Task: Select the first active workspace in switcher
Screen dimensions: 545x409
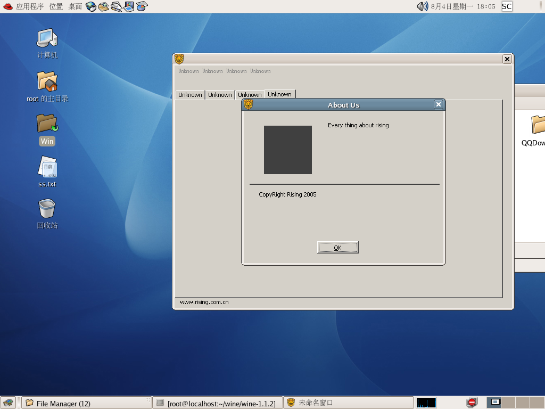Action: click(495, 403)
